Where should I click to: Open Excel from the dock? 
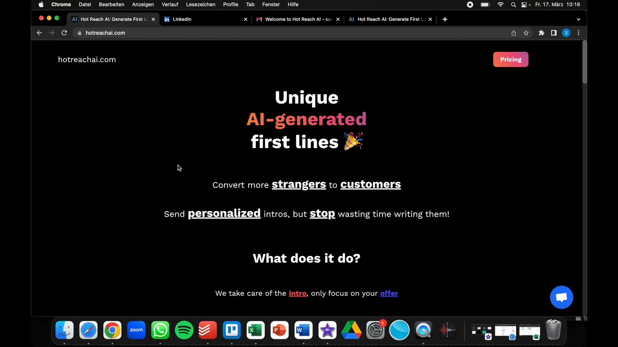click(256, 330)
